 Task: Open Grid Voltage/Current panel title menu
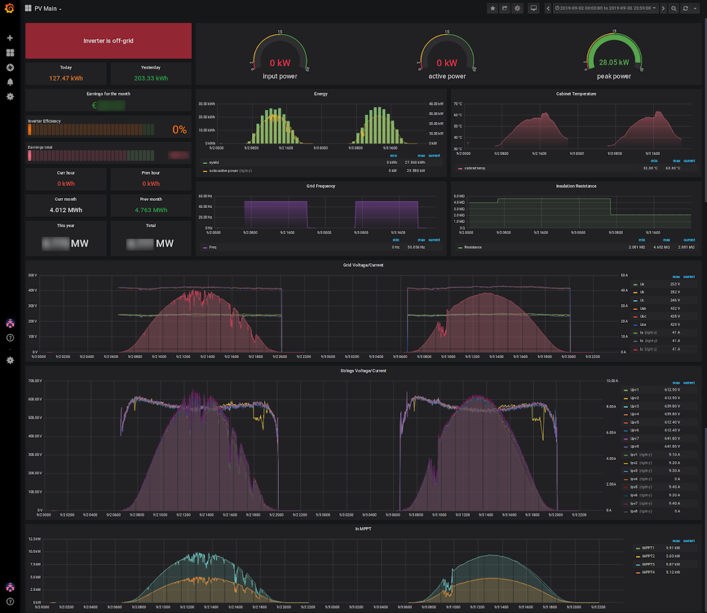tap(363, 265)
